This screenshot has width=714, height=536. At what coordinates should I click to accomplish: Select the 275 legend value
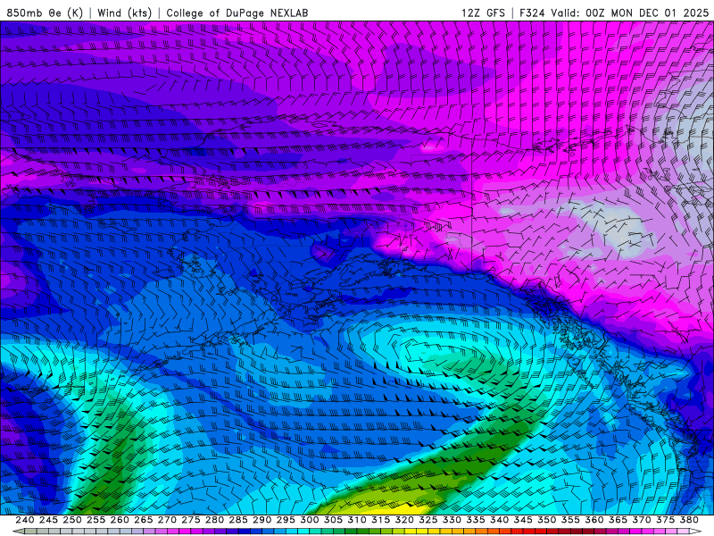[x=191, y=520]
